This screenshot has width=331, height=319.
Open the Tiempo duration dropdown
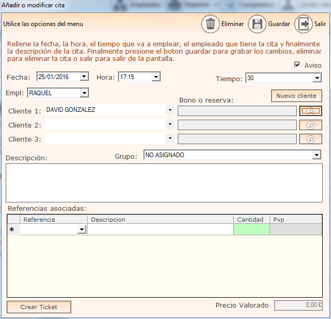pyautogui.click(x=317, y=78)
